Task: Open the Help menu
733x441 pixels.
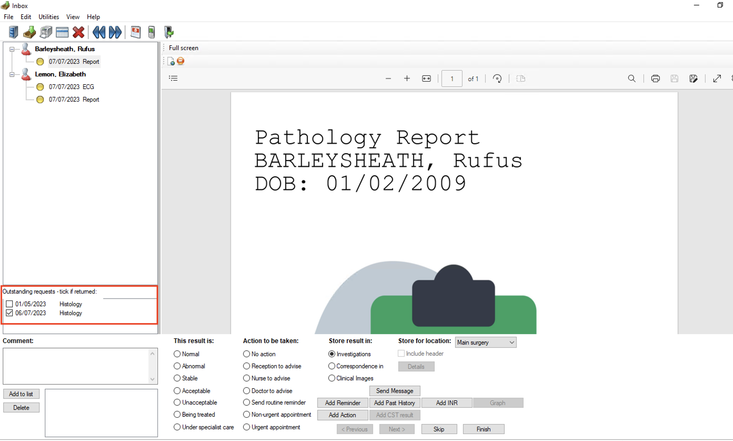Action: click(93, 17)
